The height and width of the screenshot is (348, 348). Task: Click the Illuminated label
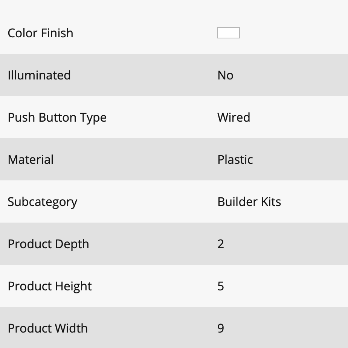(39, 75)
